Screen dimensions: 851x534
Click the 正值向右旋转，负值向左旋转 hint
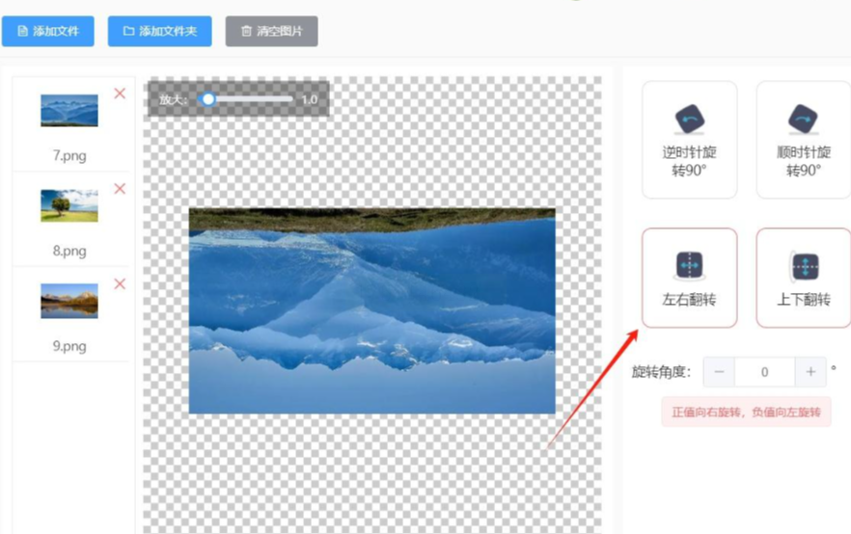click(x=746, y=412)
